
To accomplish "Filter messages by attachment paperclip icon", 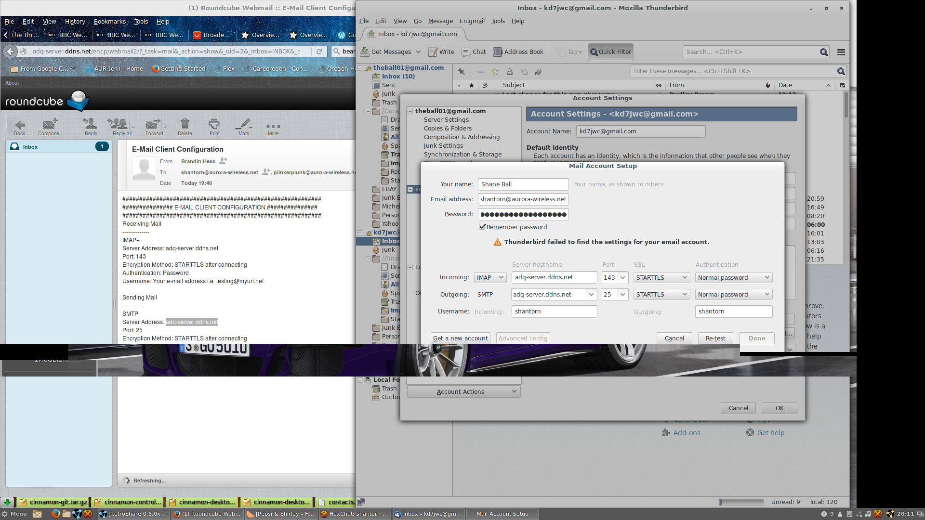I will point(539,72).
